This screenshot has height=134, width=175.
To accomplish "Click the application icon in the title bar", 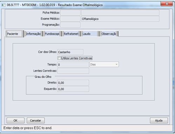I will [3, 5].
